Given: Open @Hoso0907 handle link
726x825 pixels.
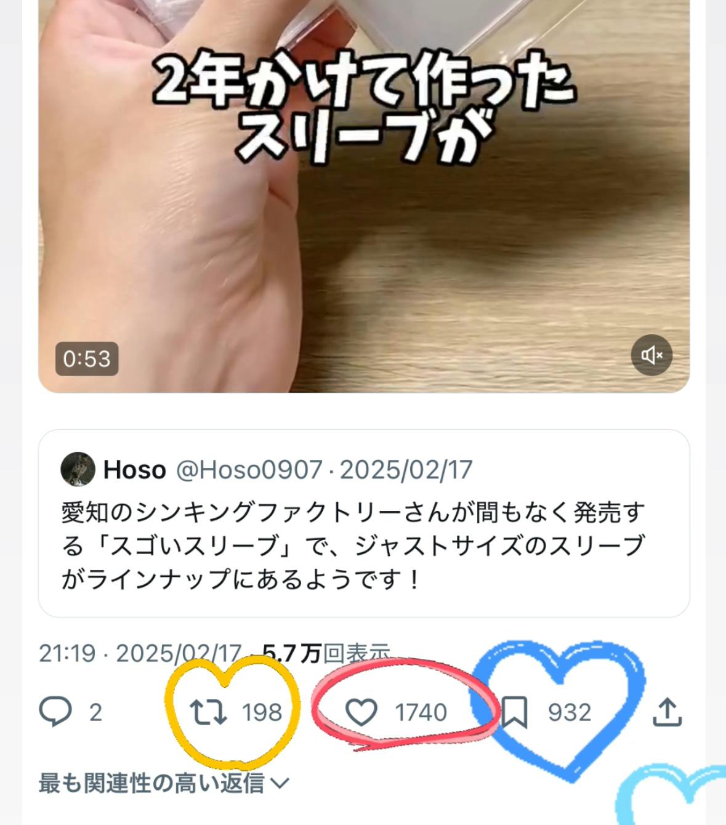Looking at the screenshot, I should coord(249,470).
